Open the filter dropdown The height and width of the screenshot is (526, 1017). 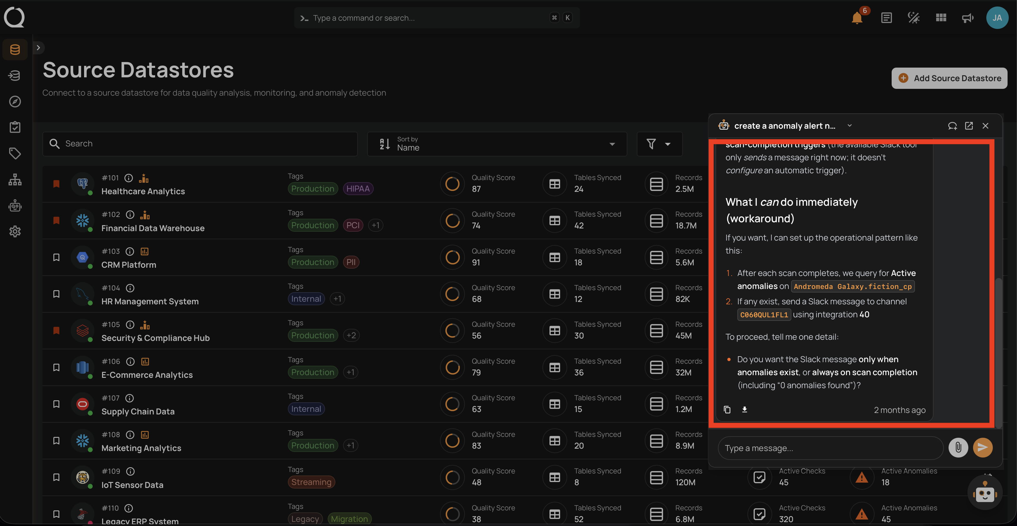tap(659, 144)
